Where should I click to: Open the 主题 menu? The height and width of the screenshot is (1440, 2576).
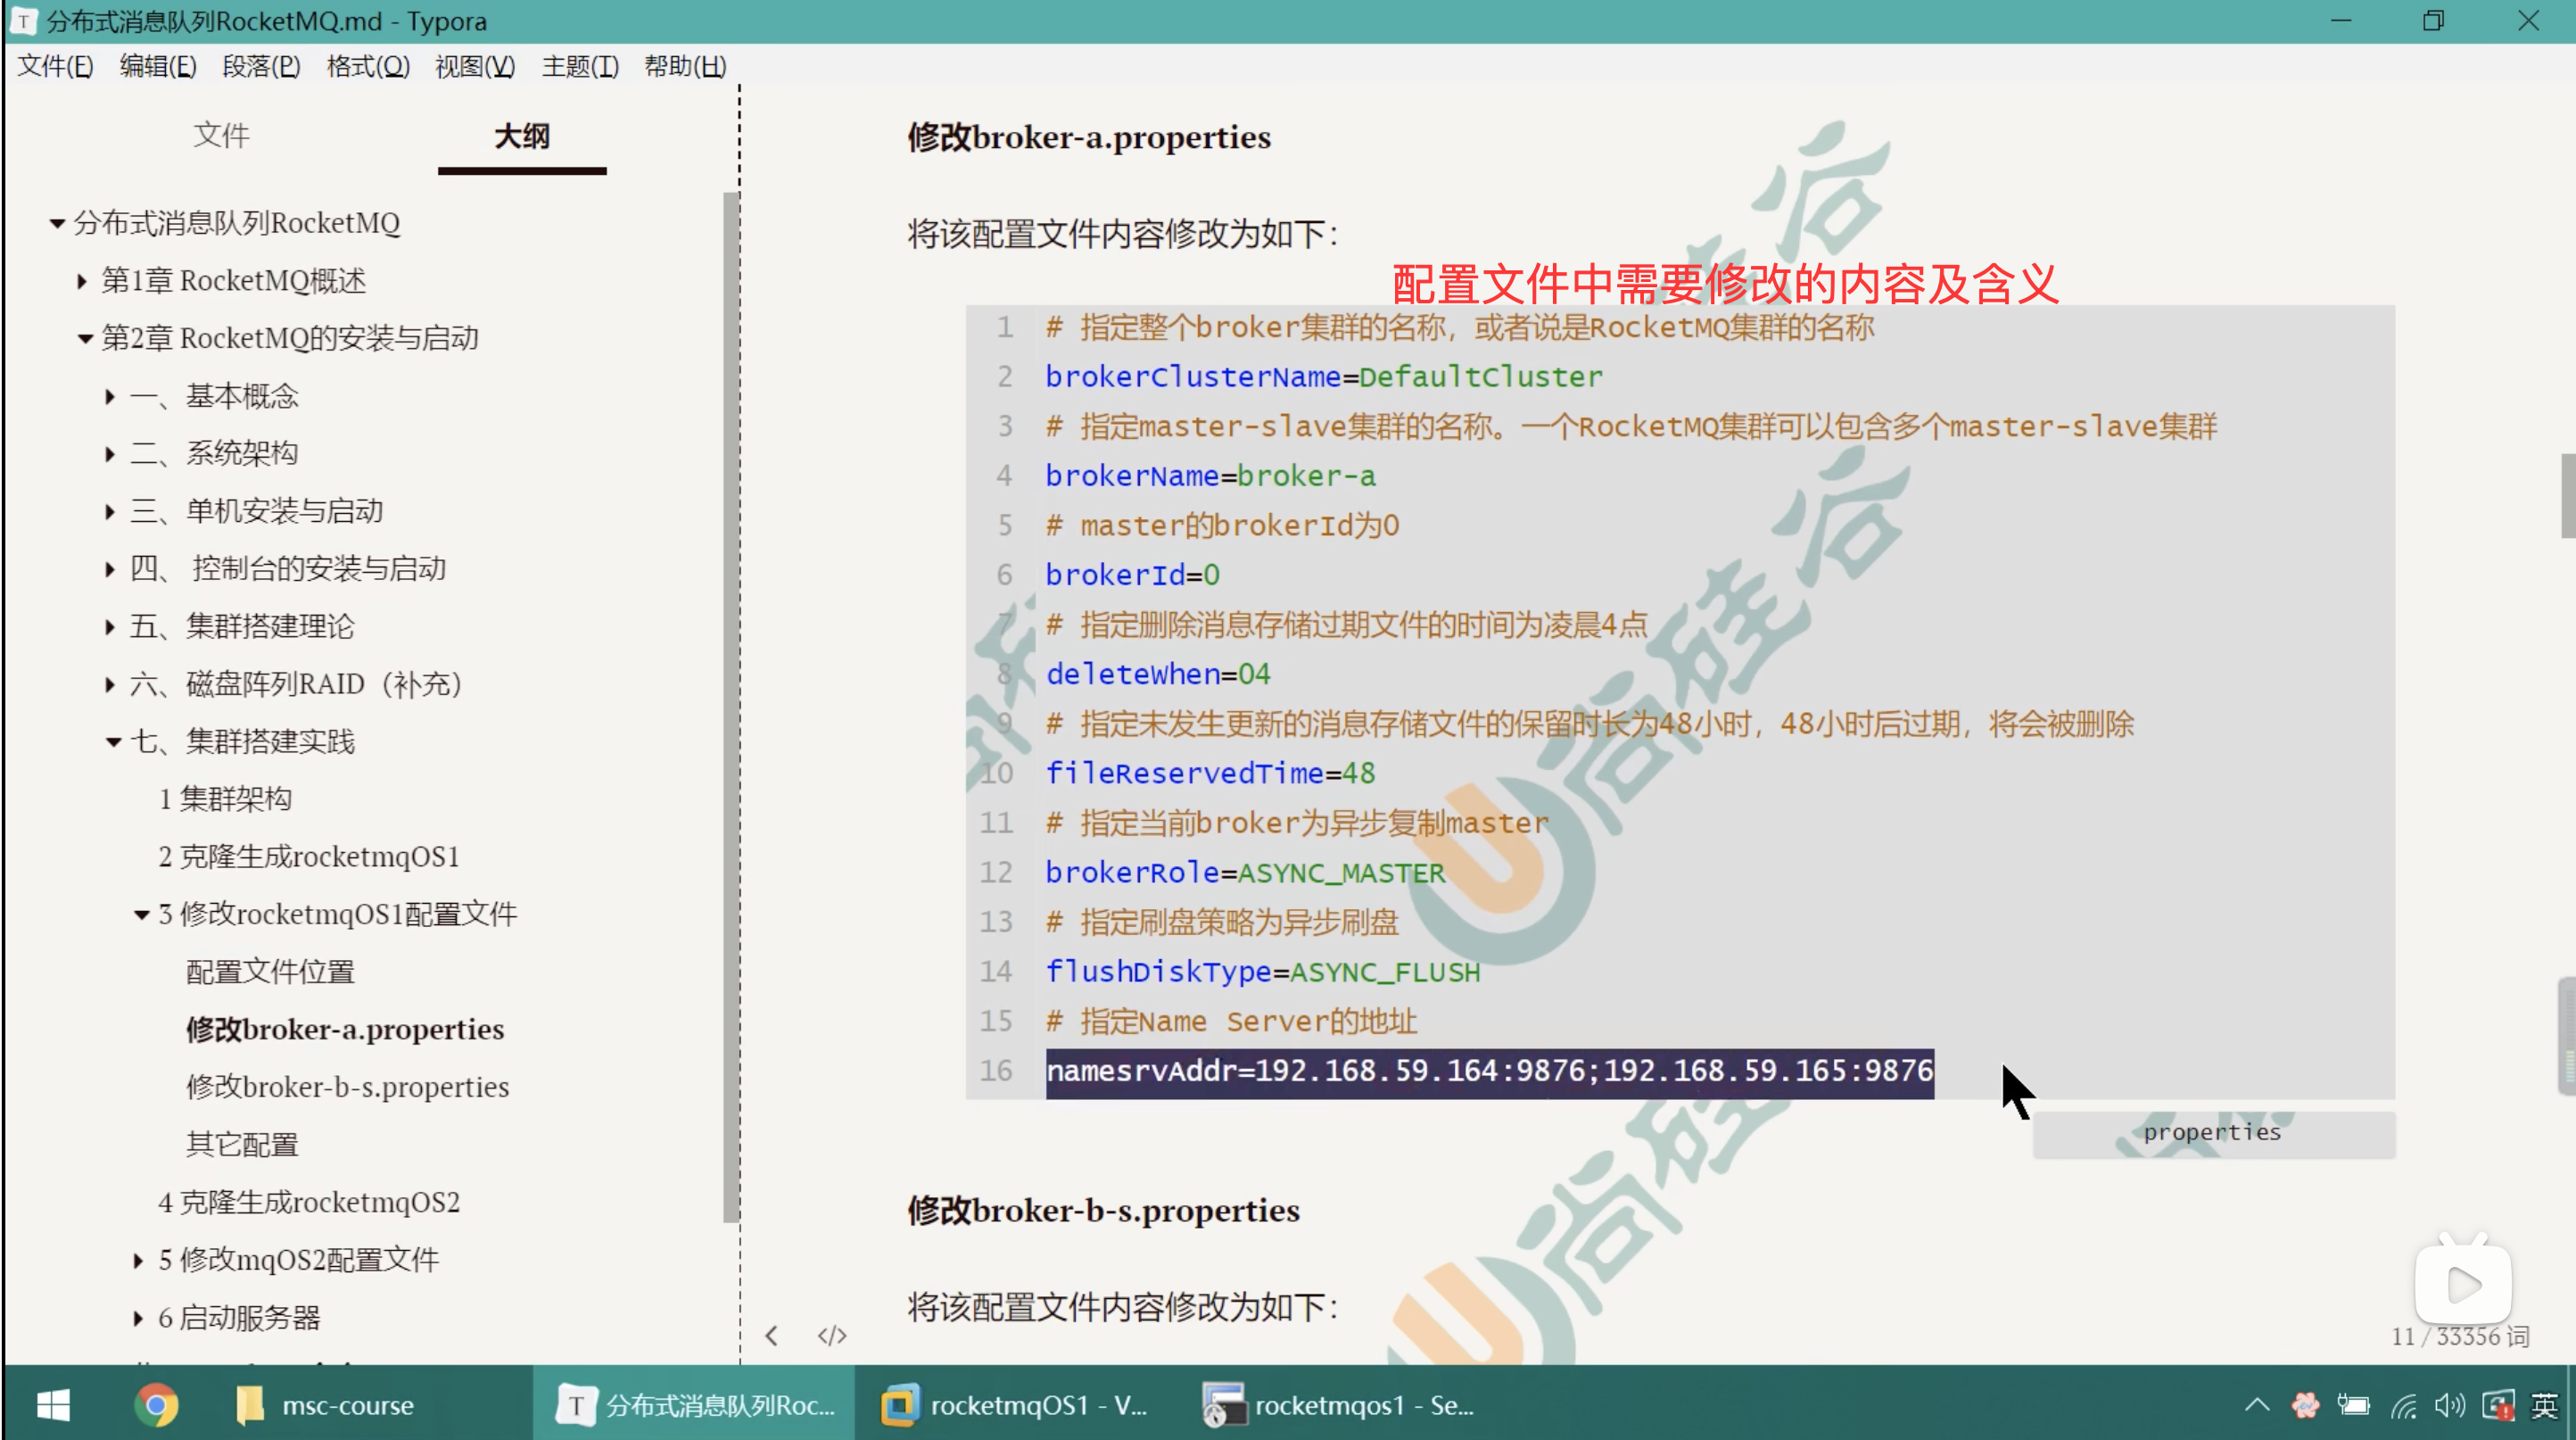579,66
